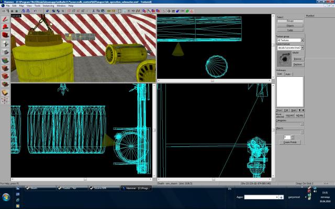Expand the Categories combo box
335x209 pixels.
[303, 124]
